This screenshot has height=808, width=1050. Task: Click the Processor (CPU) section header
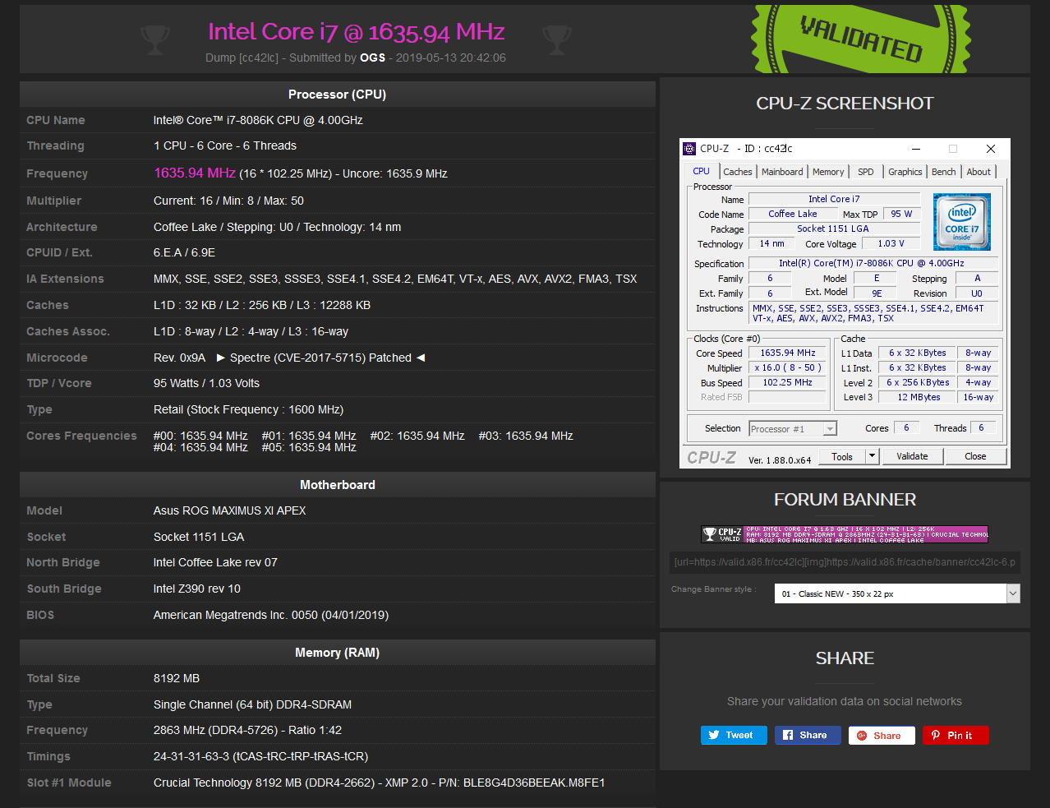337,94
